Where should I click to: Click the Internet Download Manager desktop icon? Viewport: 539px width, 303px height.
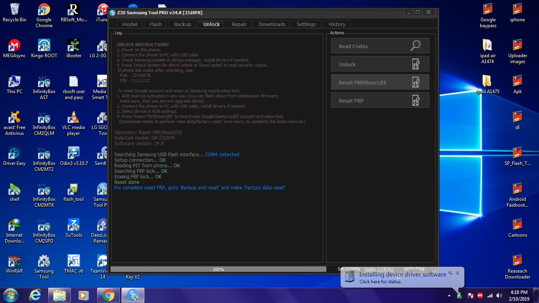pos(15,231)
